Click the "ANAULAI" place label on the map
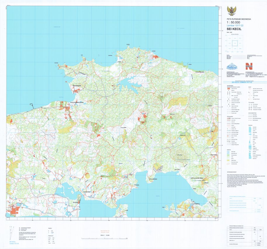This screenshot has width=267, height=249. click(182, 135)
